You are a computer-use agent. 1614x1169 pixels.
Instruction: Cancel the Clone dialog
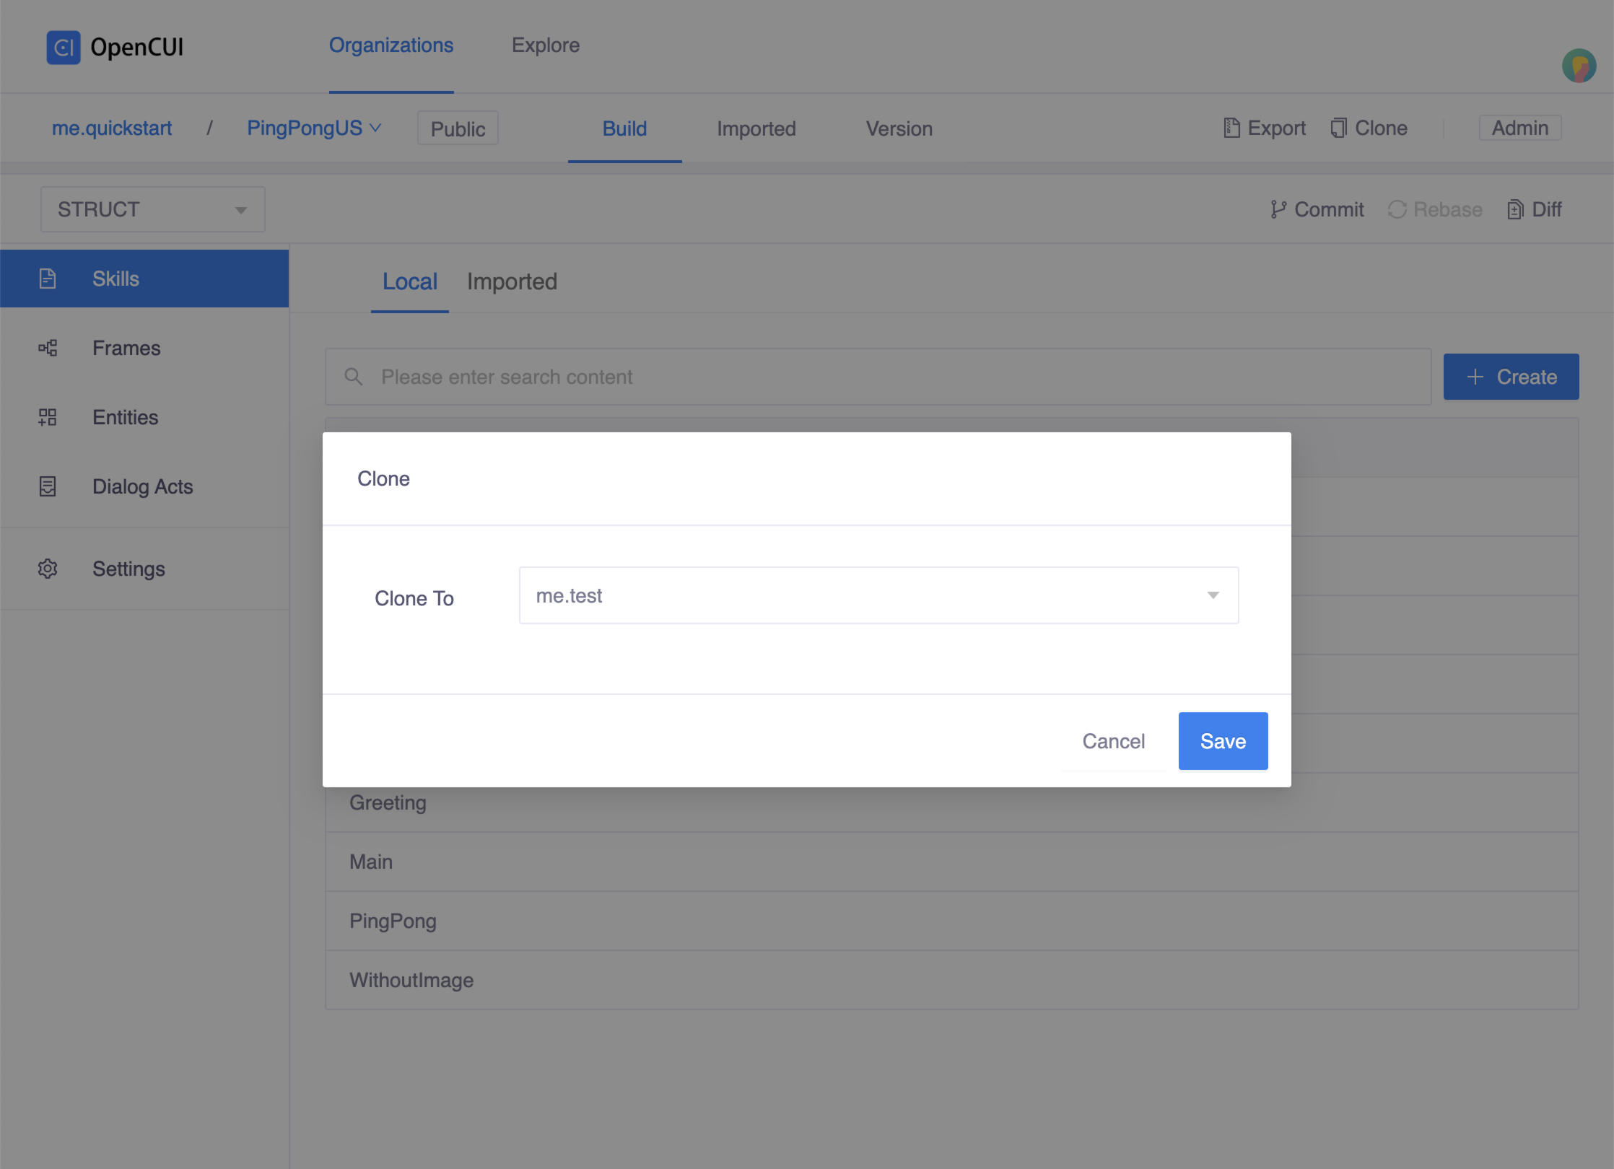point(1113,741)
